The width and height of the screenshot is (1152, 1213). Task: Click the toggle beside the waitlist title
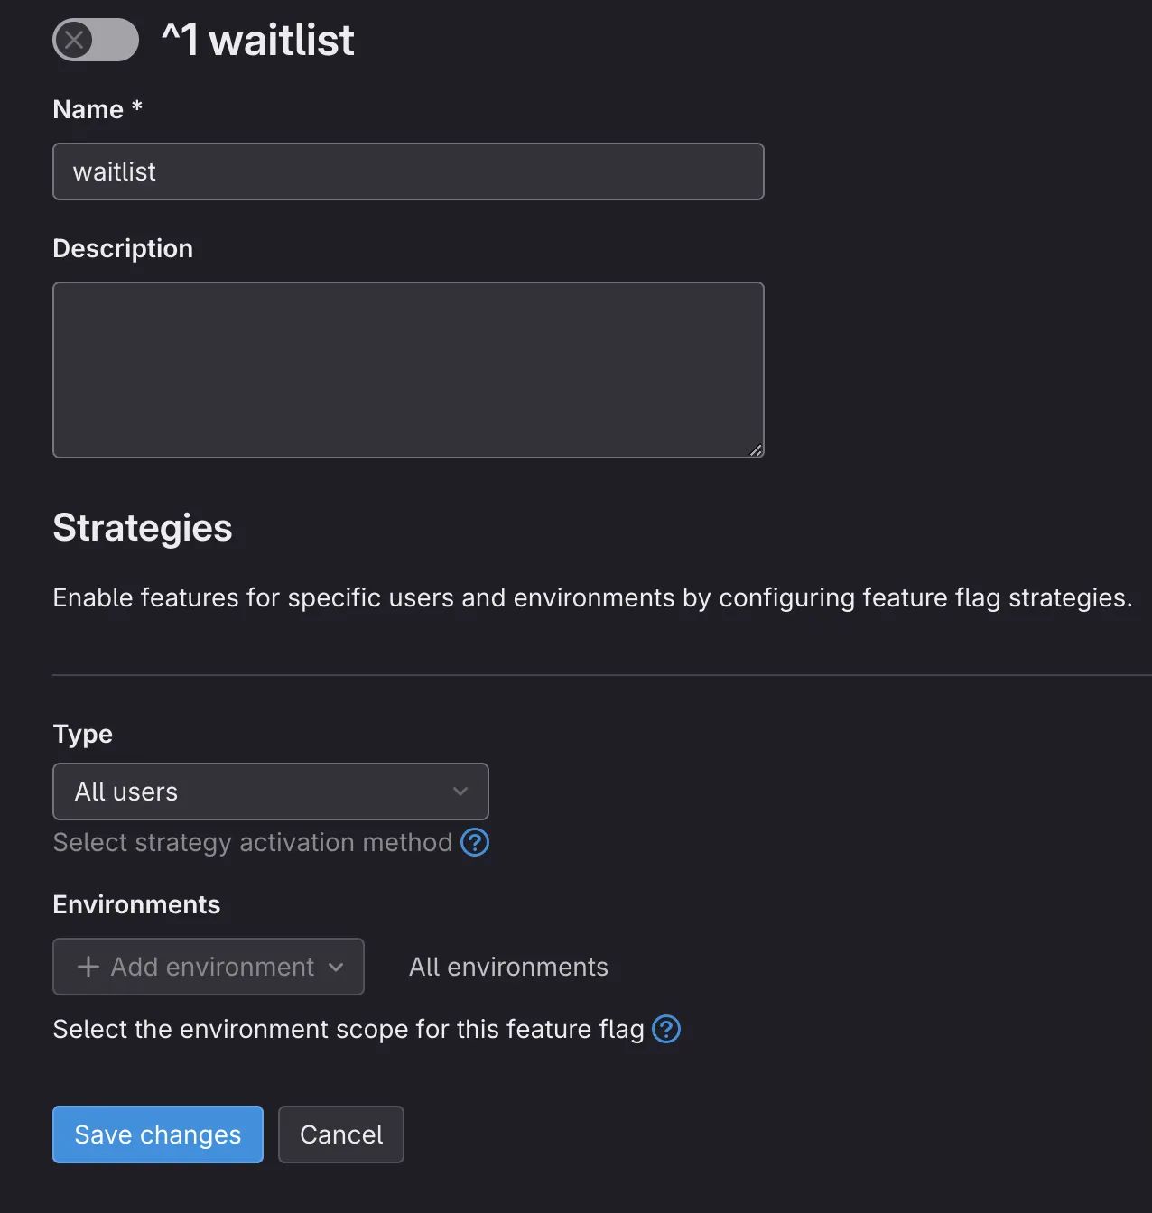(x=95, y=40)
